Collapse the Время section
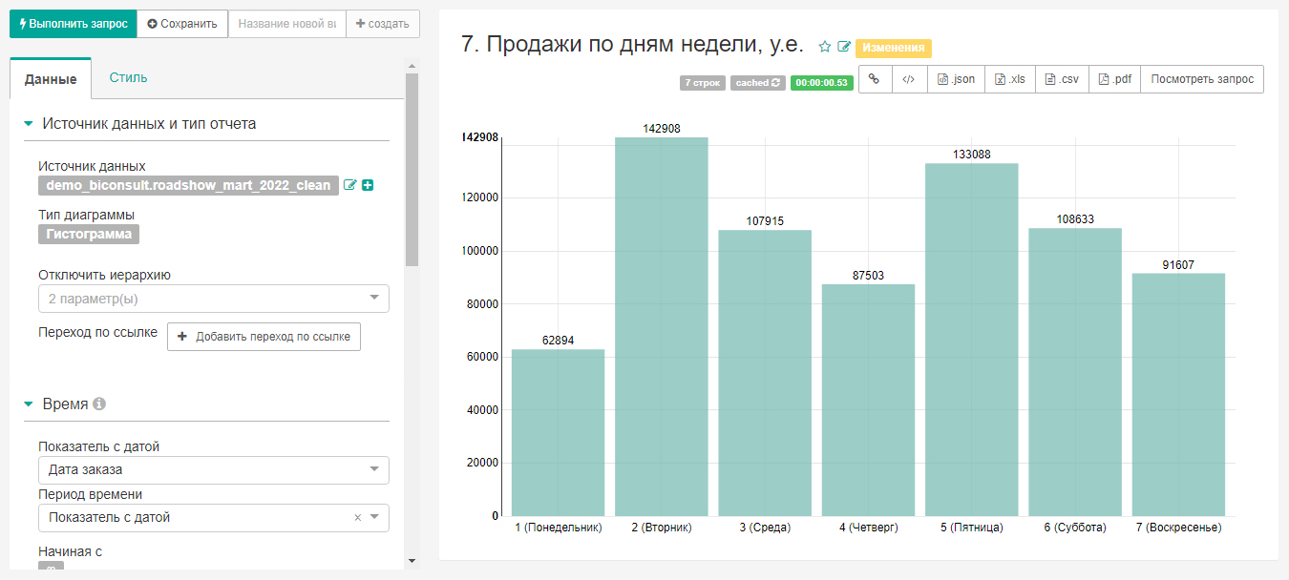Image resolution: width=1289 pixels, height=580 pixels. [28, 404]
